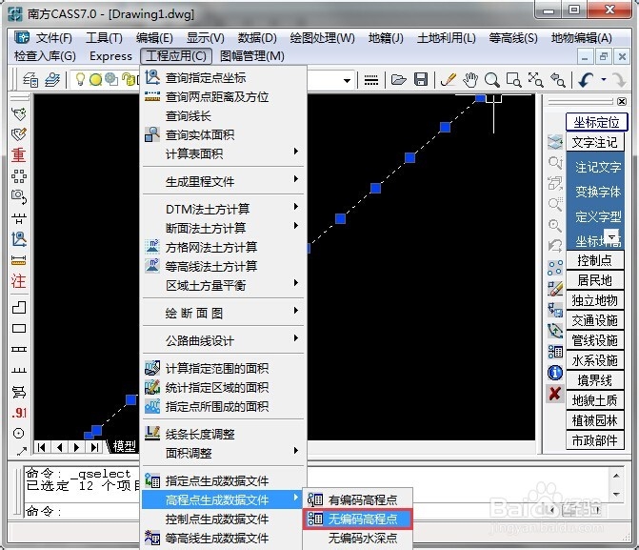639x550 pixels.
Task: Click the 文字注记 button
Action: click(x=594, y=142)
